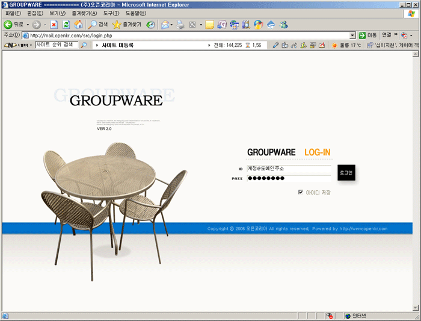Refresh the page with the green refresh icon
421x321 pixels.
66,25
